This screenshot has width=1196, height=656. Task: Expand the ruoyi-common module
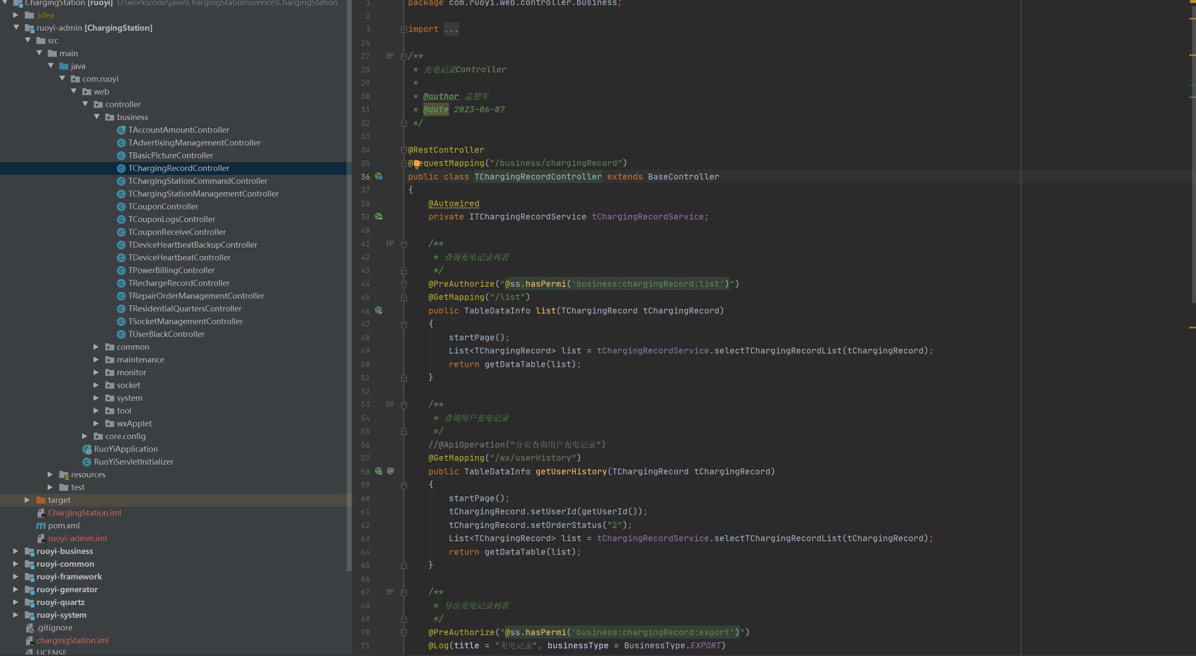coord(15,564)
